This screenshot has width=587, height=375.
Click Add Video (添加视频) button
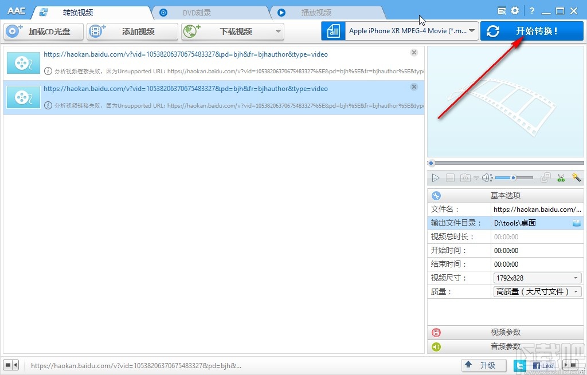pos(132,31)
